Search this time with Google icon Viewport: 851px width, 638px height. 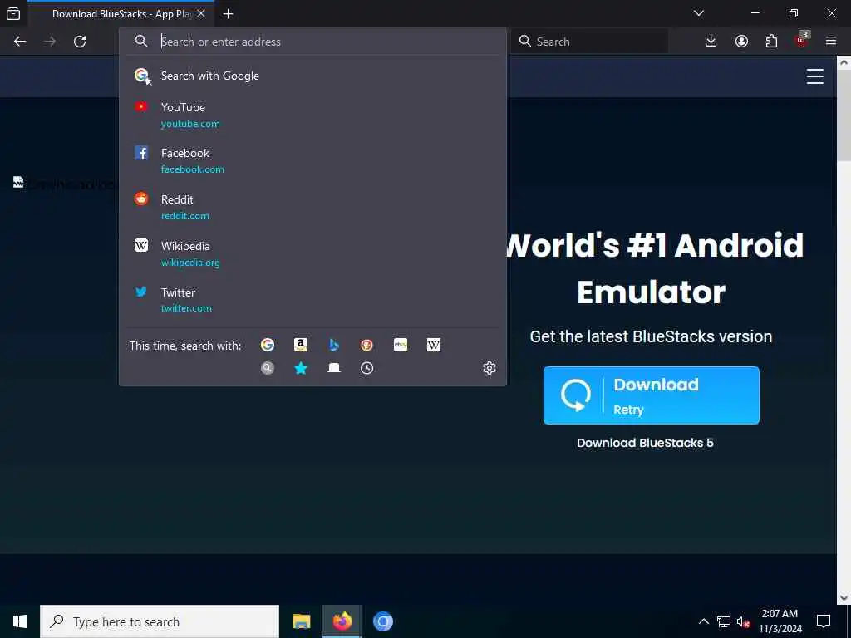click(268, 345)
